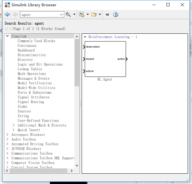The height and width of the screenshot is (184, 192).
Task: Click tree scroll down arrow
Action: 77,166
